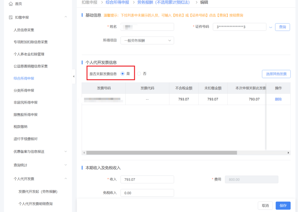Image resolution: width=298 pixels, height=212 pixels.
Task: Open the 所得项目 dropdown list
Action: [147, 41]
